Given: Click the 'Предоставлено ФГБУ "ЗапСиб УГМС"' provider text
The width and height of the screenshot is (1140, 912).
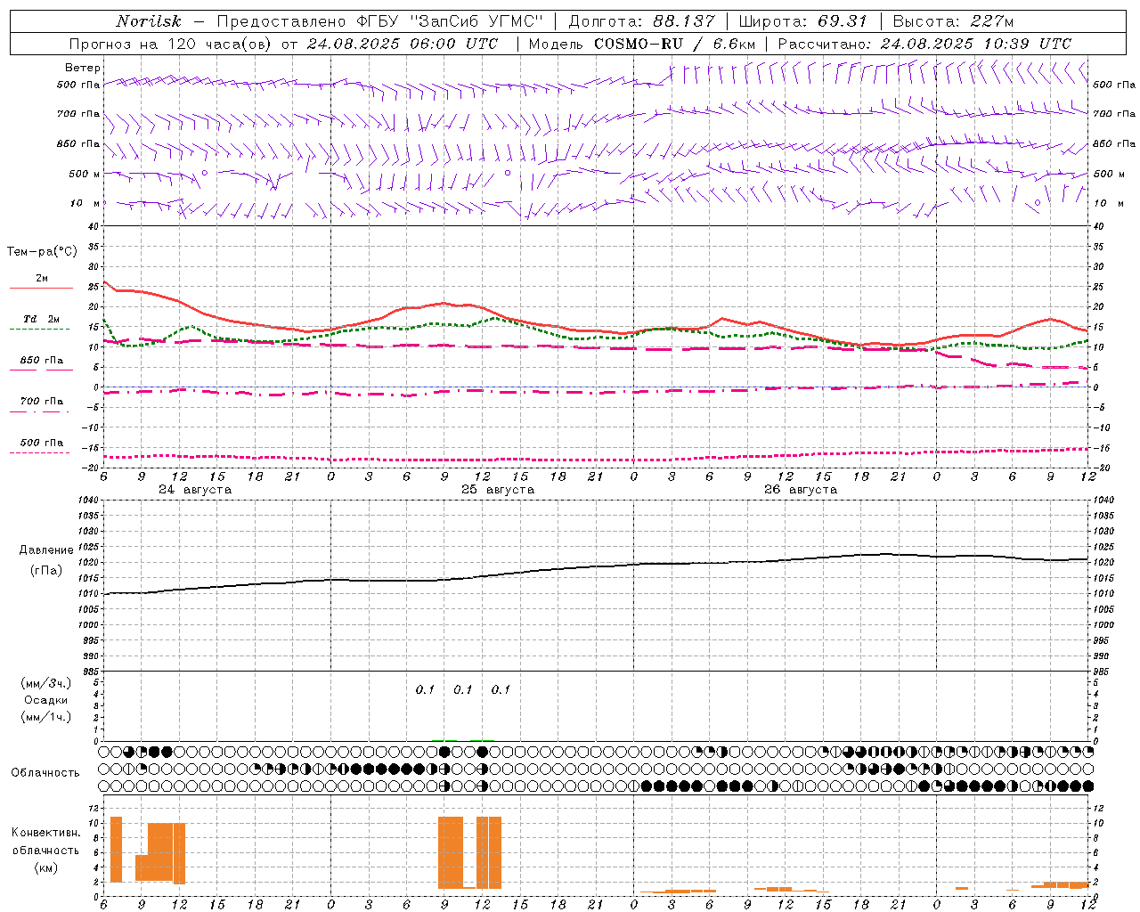Looking at the screenshot, I should tap(380, 21).
